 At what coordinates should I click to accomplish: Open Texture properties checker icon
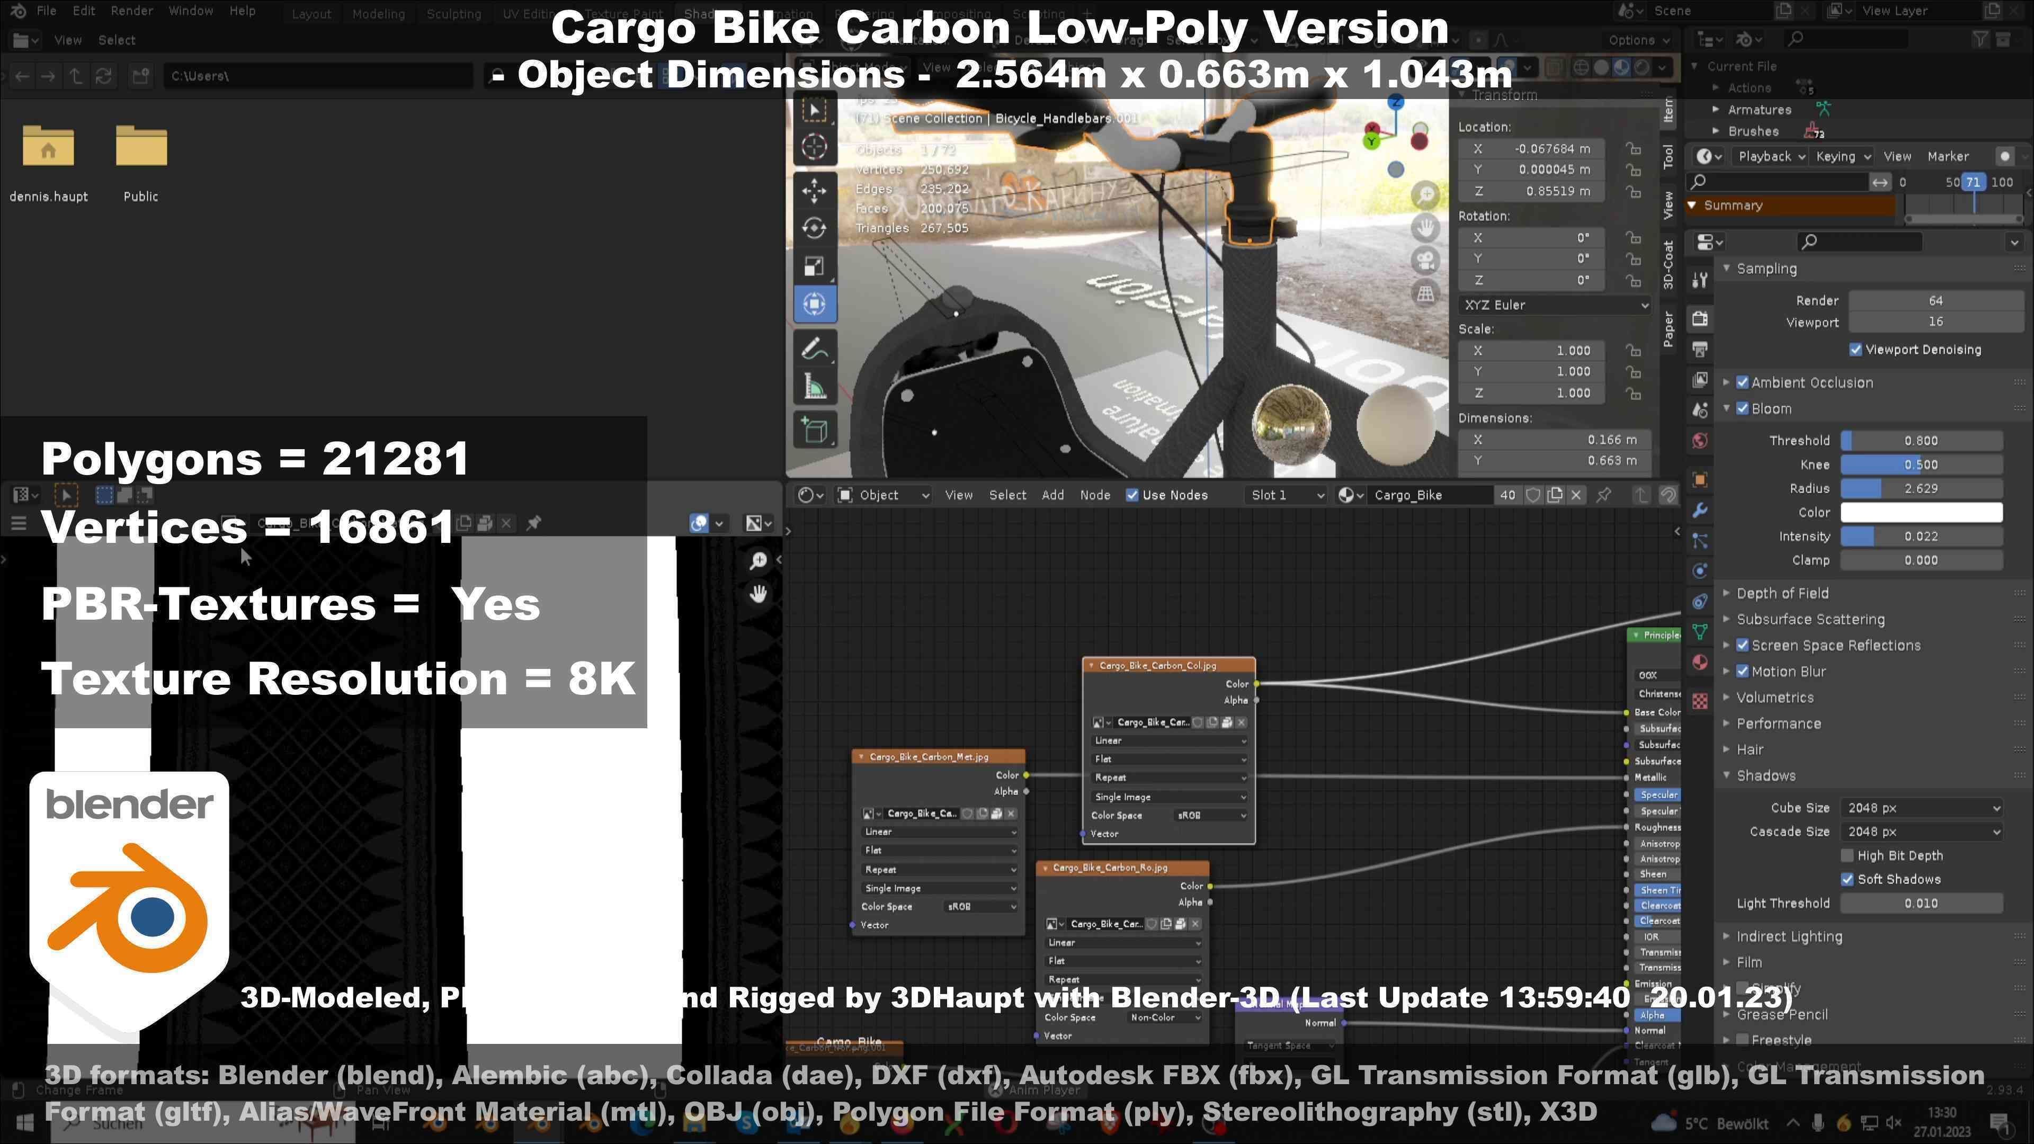(x=1700, y=701)
